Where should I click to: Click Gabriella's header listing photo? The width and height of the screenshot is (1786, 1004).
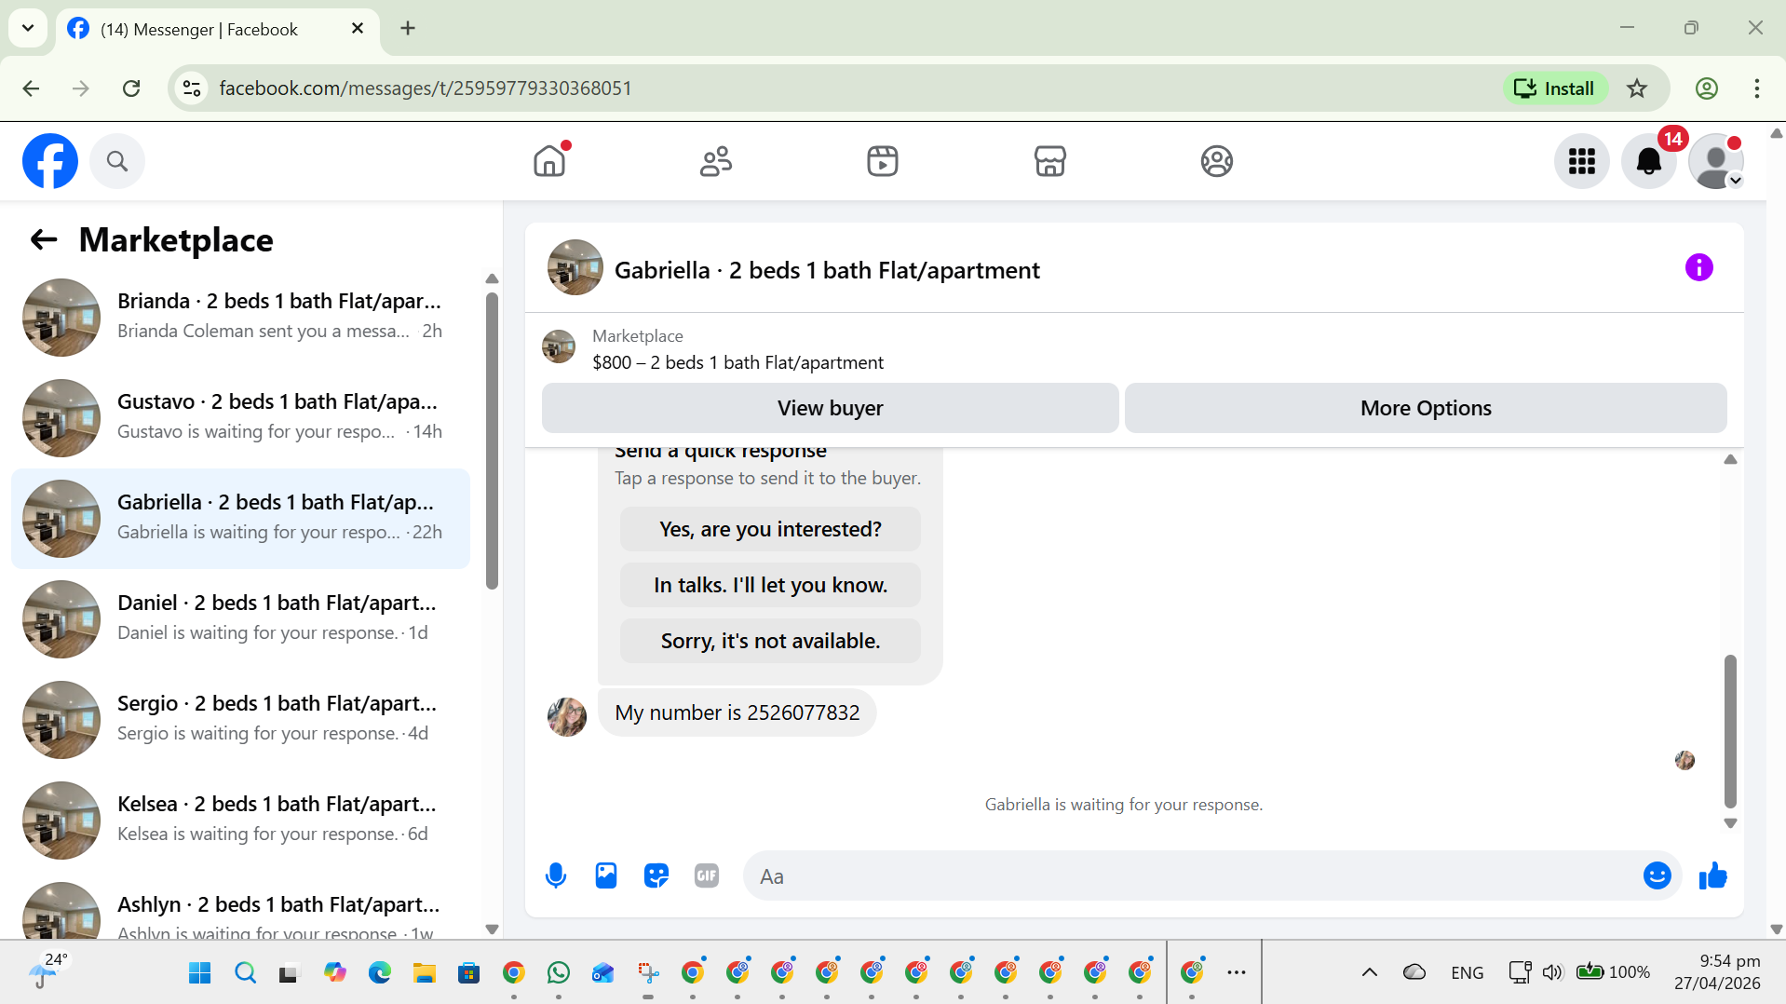(575, 267)
